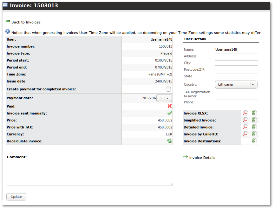This screenshot has width=274, height=209.
Task: Focus the Address input field
Action: click(x=236, y=56)
